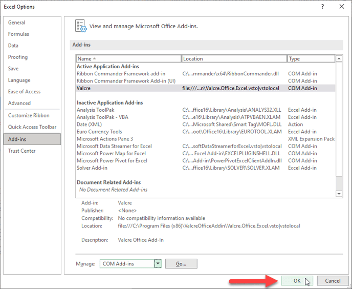
Task: Open the General options category
Action: pos(17,23)
